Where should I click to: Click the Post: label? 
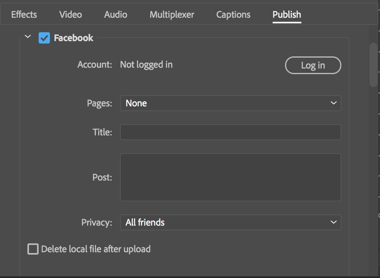[102, 177]
